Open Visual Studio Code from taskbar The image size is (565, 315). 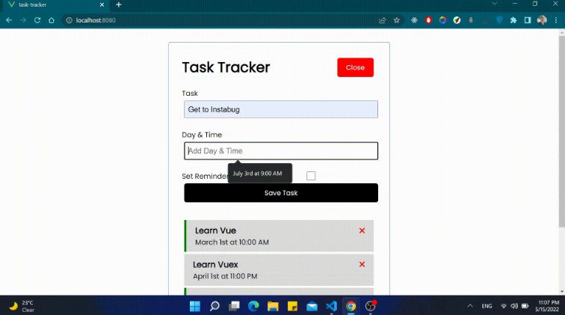click(331, 306)
